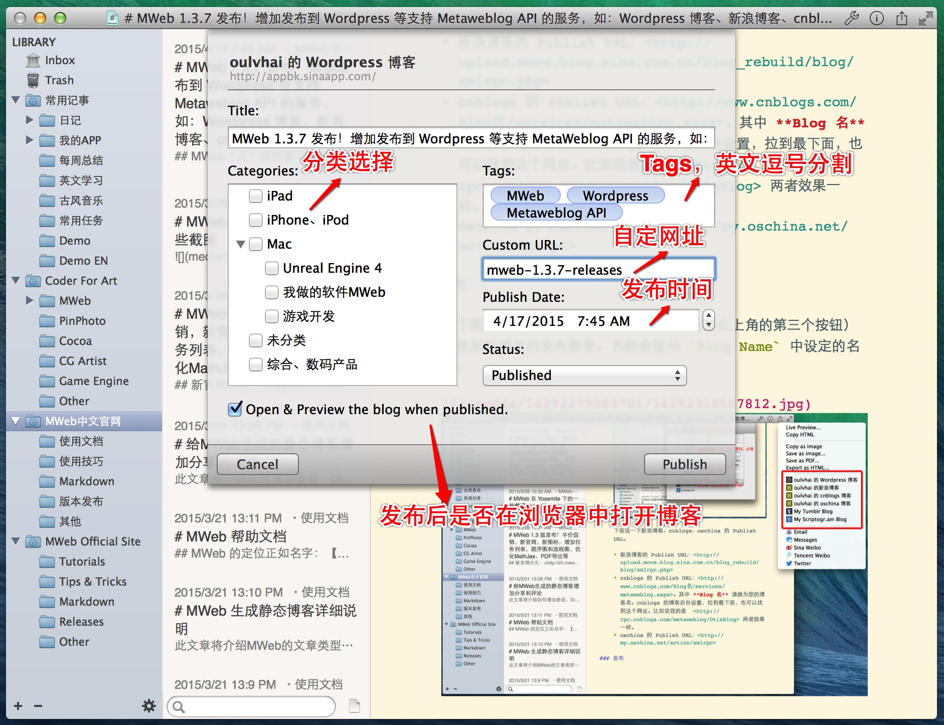Check the 综合、数码产品 category

[256, 365]
